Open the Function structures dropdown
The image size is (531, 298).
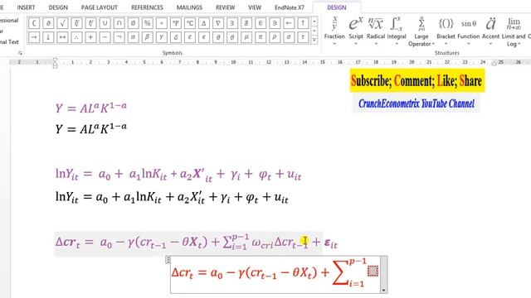(x=468, y=31)
